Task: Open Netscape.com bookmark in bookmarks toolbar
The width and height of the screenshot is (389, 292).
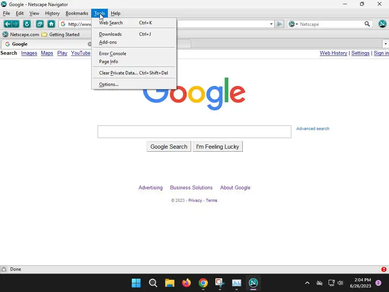Action: [x=21, y=35]
